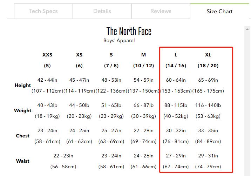Click the '66 - 87lb' weight cell
This screenshot has height=176, width=251.
(x=144, y=105)
